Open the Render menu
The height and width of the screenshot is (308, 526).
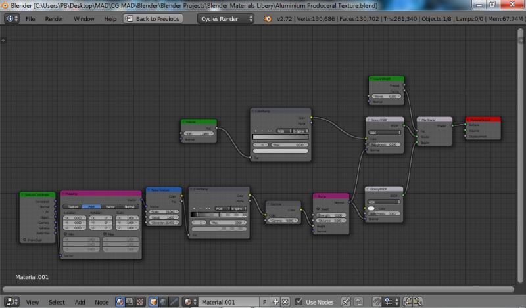click(x=54, y=19)
